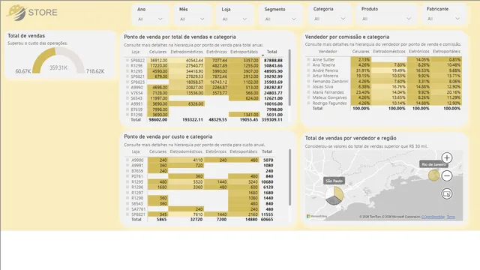Image resolution: width=480 pixels, height=270 pixels.
Task: Sort vendor table by Vendedor column header
Action: click(328, 52)
